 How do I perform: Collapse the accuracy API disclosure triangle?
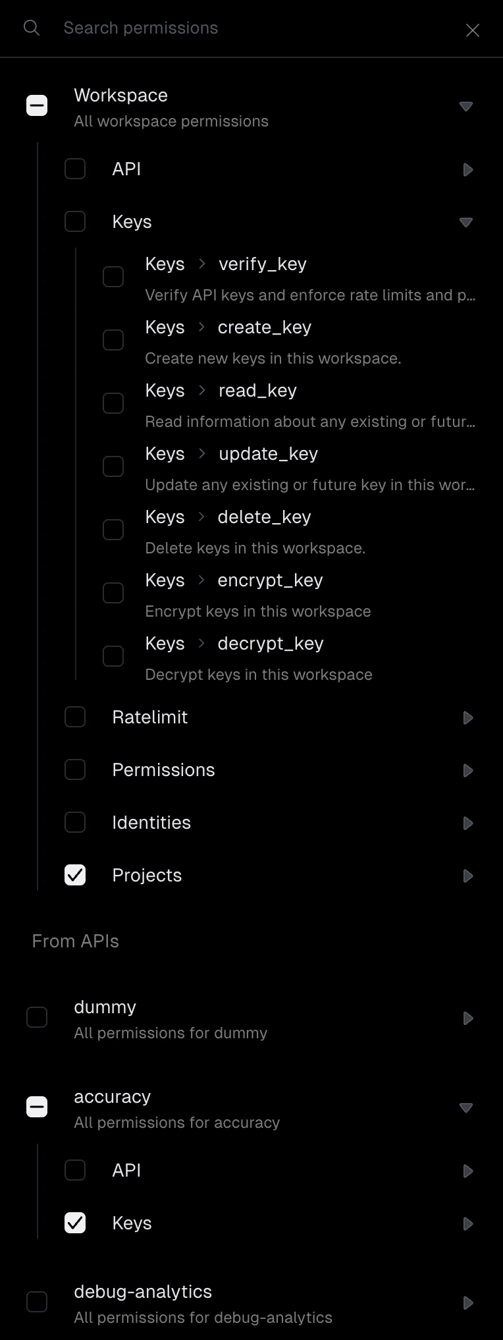click(x=466, y=1108)
